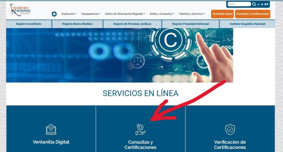Open the Registro Propiedad Intelectual tab
This screenshot has width=283, height=152.
[191, 24]
